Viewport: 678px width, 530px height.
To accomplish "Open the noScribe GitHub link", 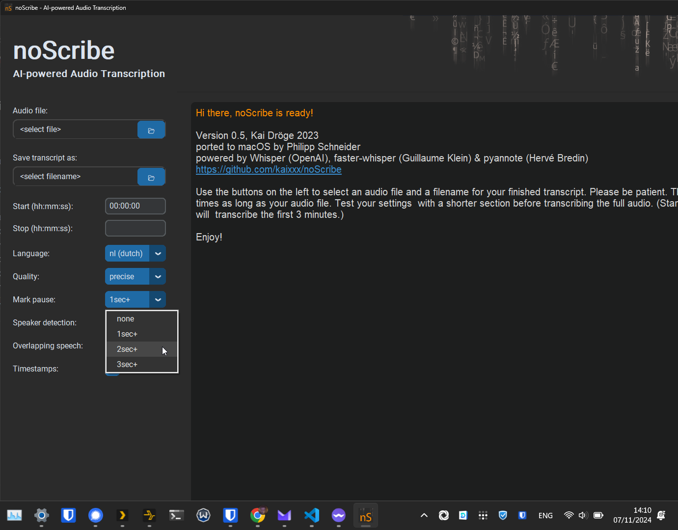I will pos(269,170).
